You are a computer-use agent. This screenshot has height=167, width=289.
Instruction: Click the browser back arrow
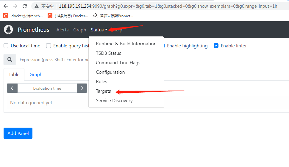[x=6, y=6]
